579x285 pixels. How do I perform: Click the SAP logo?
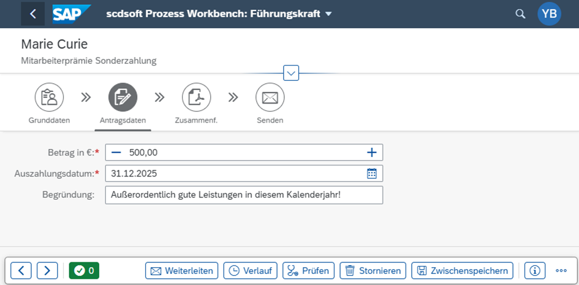(71, 13)
